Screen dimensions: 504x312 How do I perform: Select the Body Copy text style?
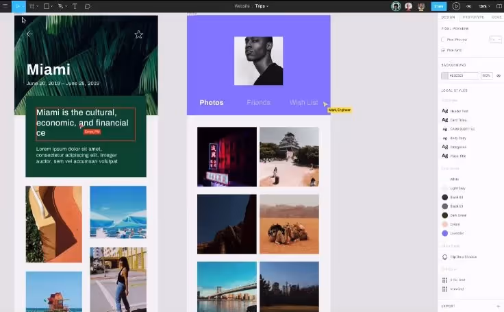(454, 138)
